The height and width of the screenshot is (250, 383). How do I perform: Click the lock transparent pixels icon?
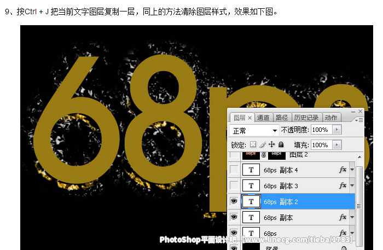253,145
